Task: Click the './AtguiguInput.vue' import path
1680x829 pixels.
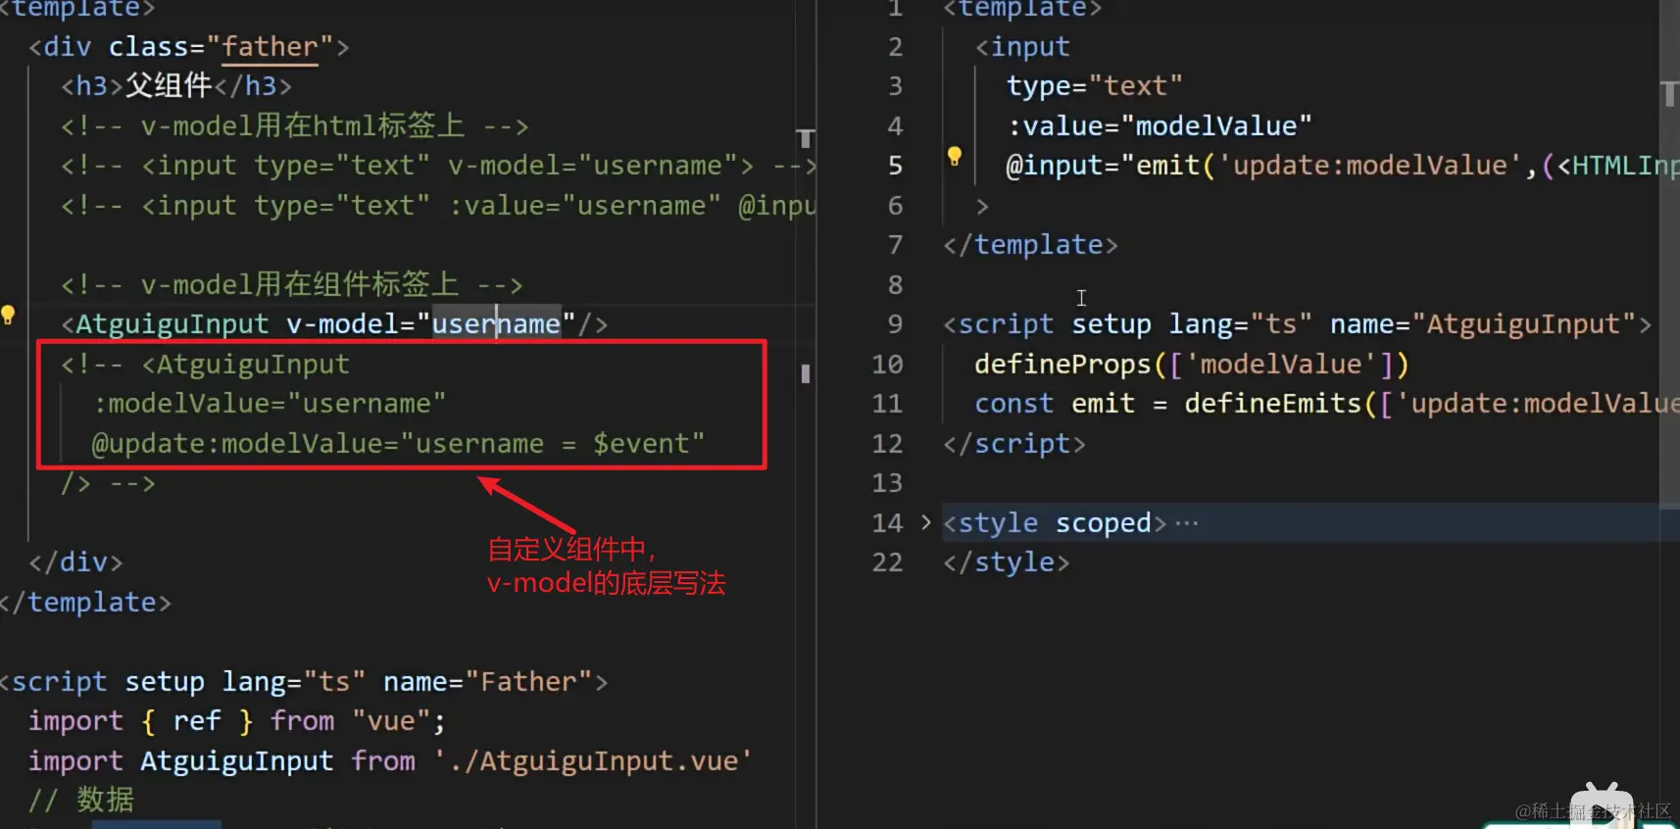Action: click(594, 760)
